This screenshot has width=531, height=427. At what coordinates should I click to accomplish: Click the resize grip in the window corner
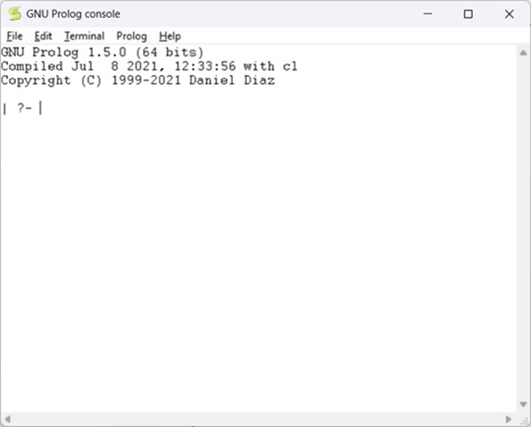coord(526,420)
